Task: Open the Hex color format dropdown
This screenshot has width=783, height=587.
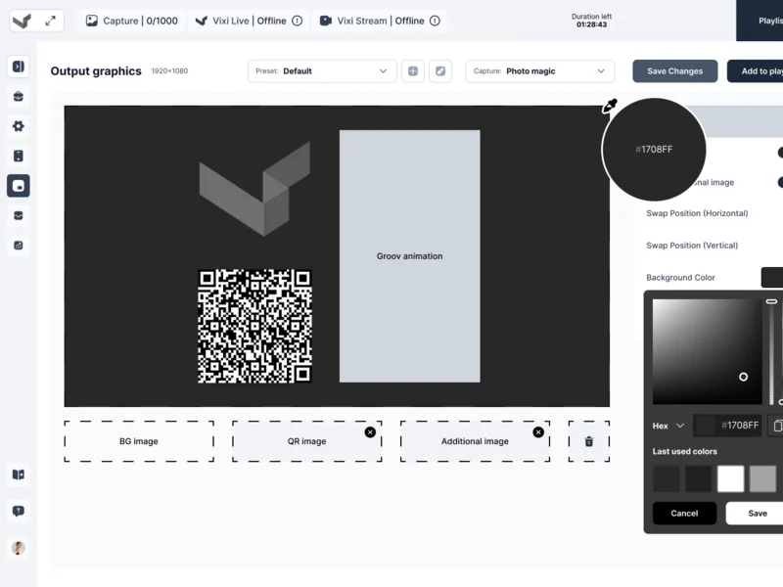Action: (x=668, y=426)
